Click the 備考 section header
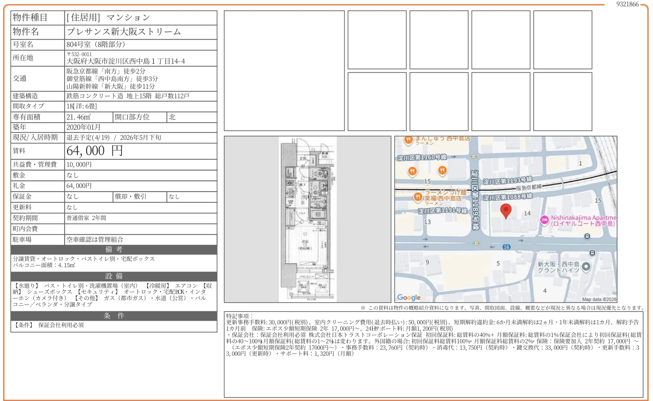653x401 pixels. tap(114, 249)
